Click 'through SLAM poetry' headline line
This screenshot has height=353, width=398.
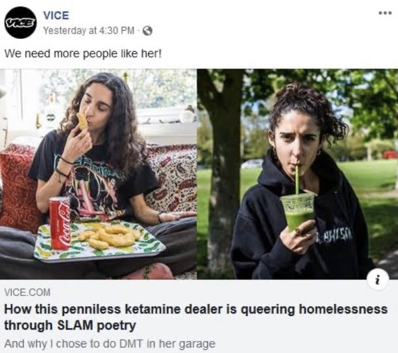[70, 326]
